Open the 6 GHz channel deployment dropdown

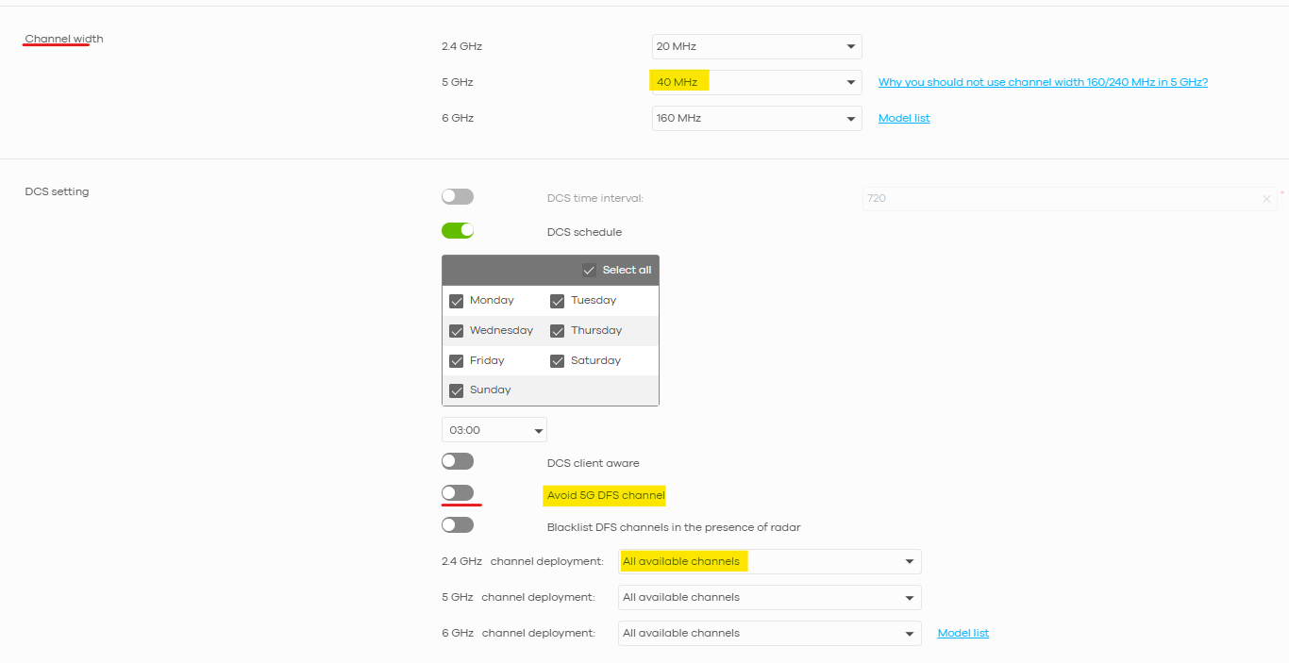(x=770, y=633)
